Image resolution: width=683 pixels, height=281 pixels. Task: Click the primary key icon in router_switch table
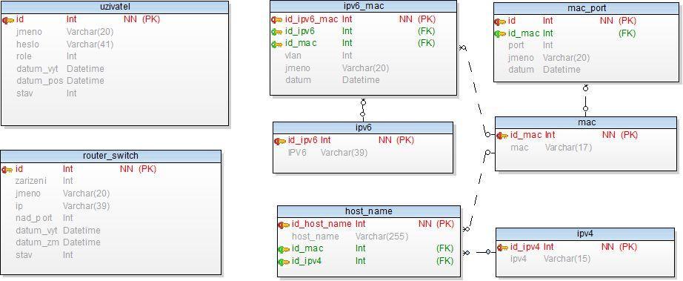coord(7,169)
